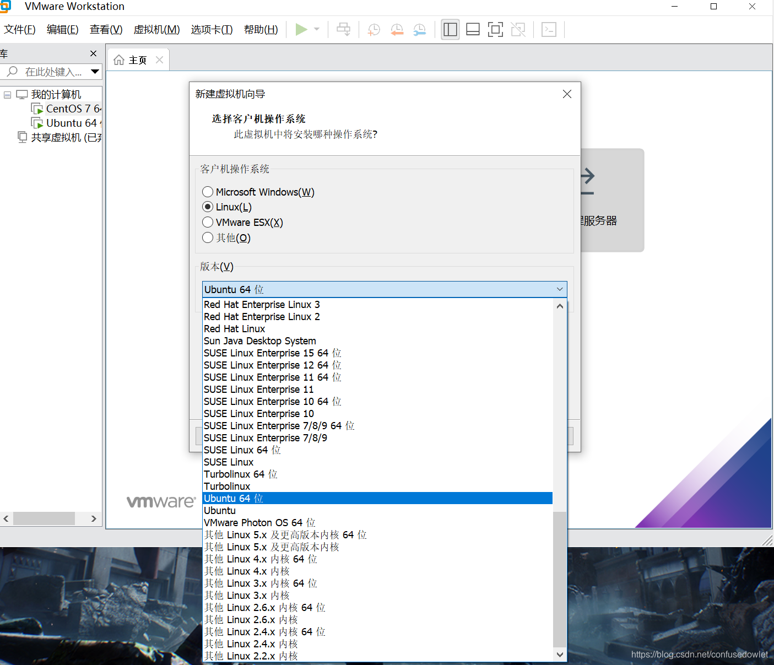Choose SUSE Linux Enterprise 11 without 64 位
Image resolution: width=774 pixels, height=665 pixels.
coord(377,390)
